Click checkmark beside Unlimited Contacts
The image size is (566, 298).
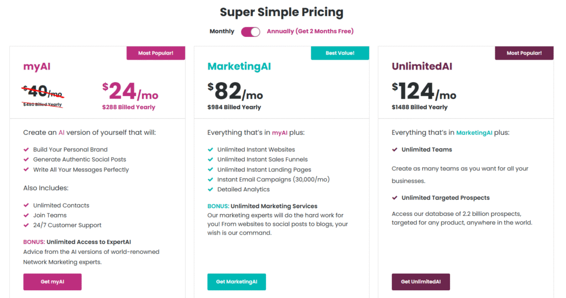26,205
